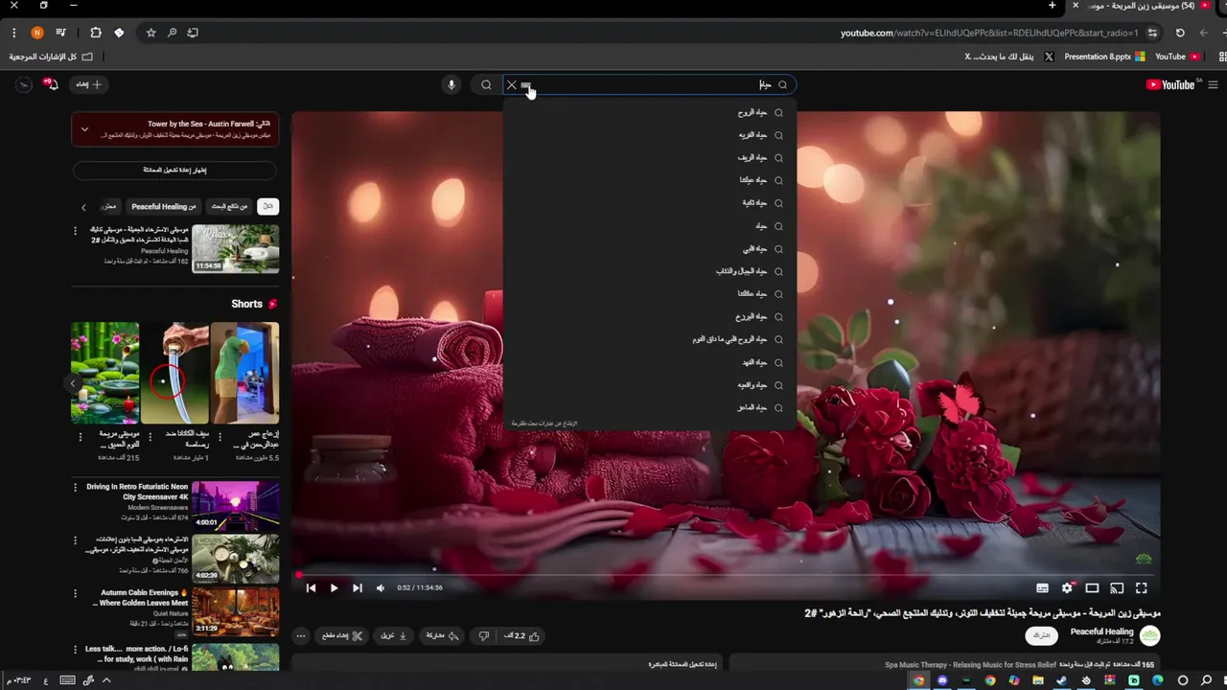Open Presentation 8.pptx bookmark
The image size is (1227, 690).
pyautogui.click(x=1104, y=57)
